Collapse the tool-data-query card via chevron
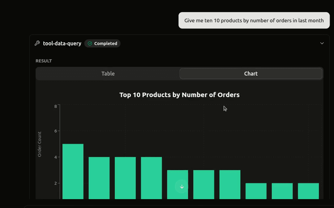334x208 pixels. click(322, 43)
